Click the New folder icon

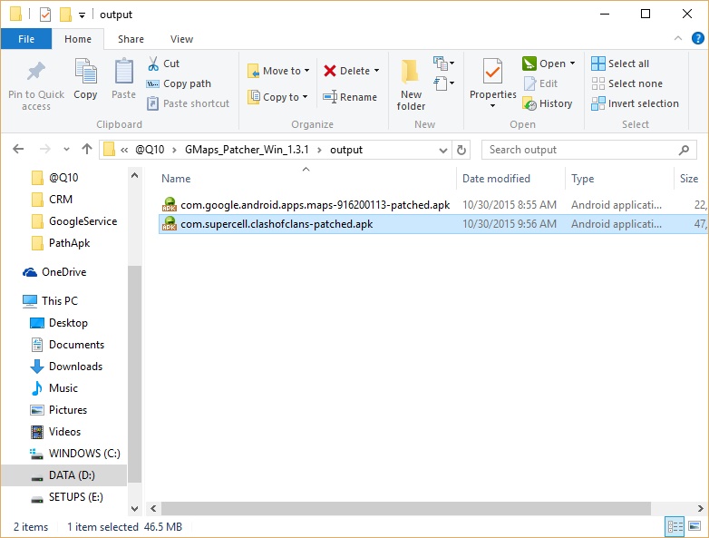(411, 73)
